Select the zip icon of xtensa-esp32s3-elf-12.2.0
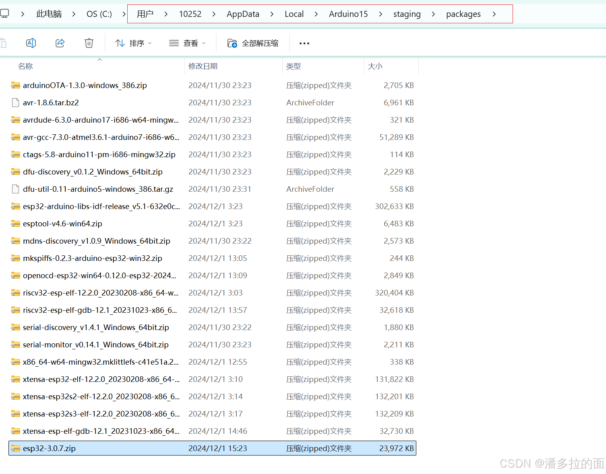The width and height of the screenshot is (606, 474). coord(16,414)
